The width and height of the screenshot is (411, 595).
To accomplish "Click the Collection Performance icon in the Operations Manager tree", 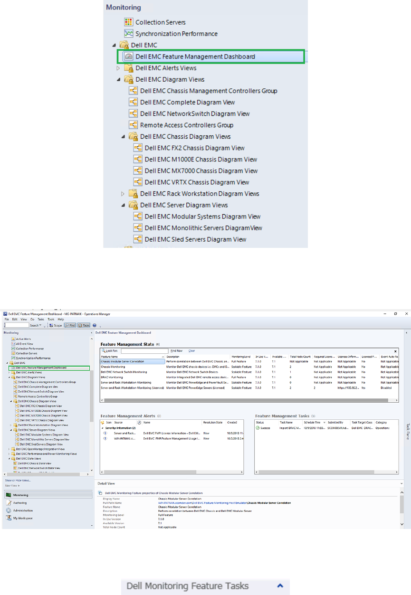I will [13, 349].
